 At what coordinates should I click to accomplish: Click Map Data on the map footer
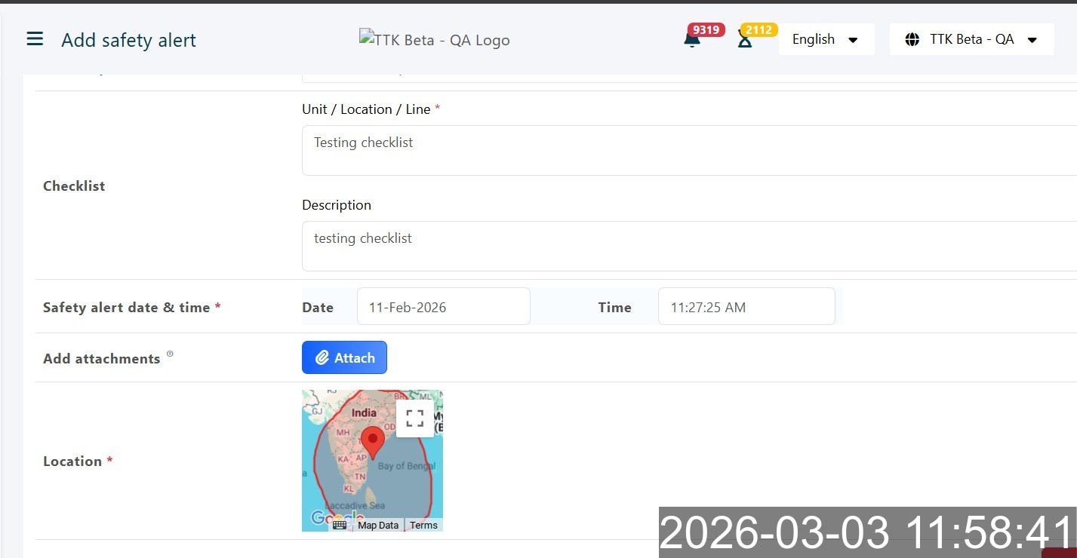click(377, 525)
